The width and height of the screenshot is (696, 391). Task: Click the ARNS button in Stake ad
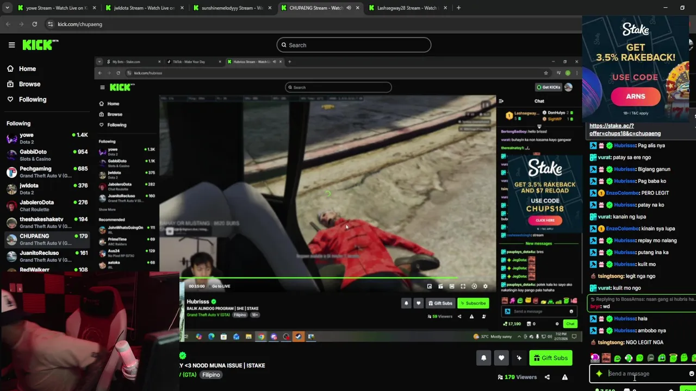pos(635,97)
